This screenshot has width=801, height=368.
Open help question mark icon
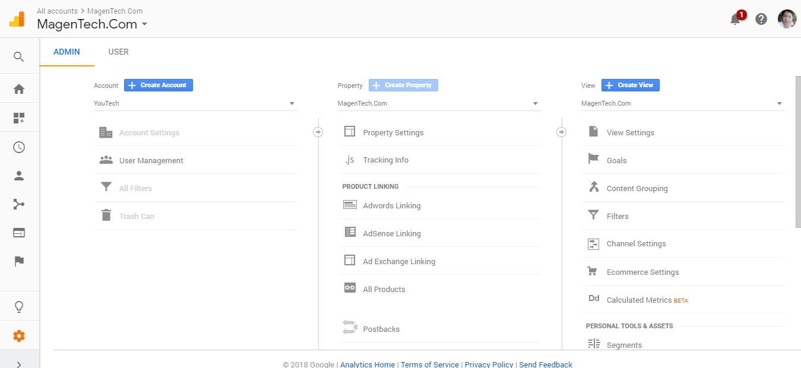click(x=761, y=19)
